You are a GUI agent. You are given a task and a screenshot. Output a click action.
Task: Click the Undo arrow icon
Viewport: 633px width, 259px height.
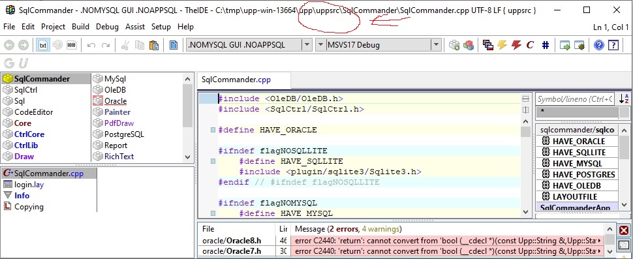click(91, 45)
